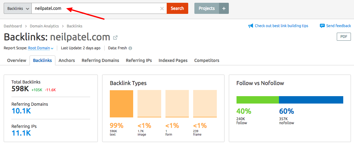The image size is (354, 147).
Task: Click the 598K total backlinks value
Action: [x=20, y=89]
